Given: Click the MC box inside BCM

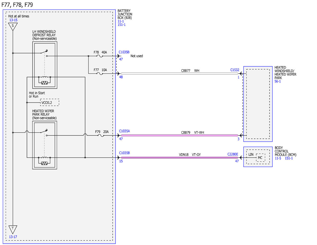Looking at the screenshot, I should 260,158.
